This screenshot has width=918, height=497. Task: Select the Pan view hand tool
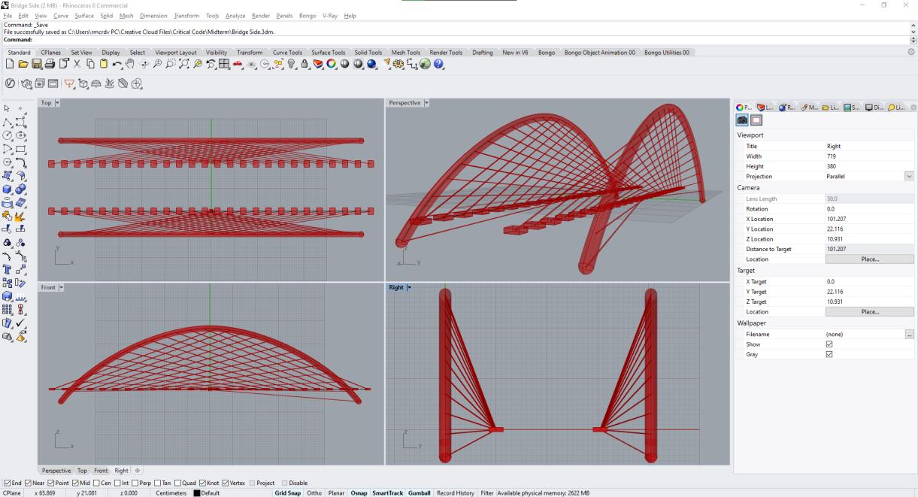(130, 65)
